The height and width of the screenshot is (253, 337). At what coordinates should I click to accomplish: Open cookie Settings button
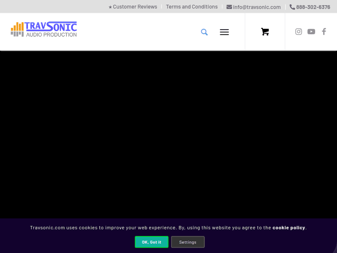coord(188,242)
